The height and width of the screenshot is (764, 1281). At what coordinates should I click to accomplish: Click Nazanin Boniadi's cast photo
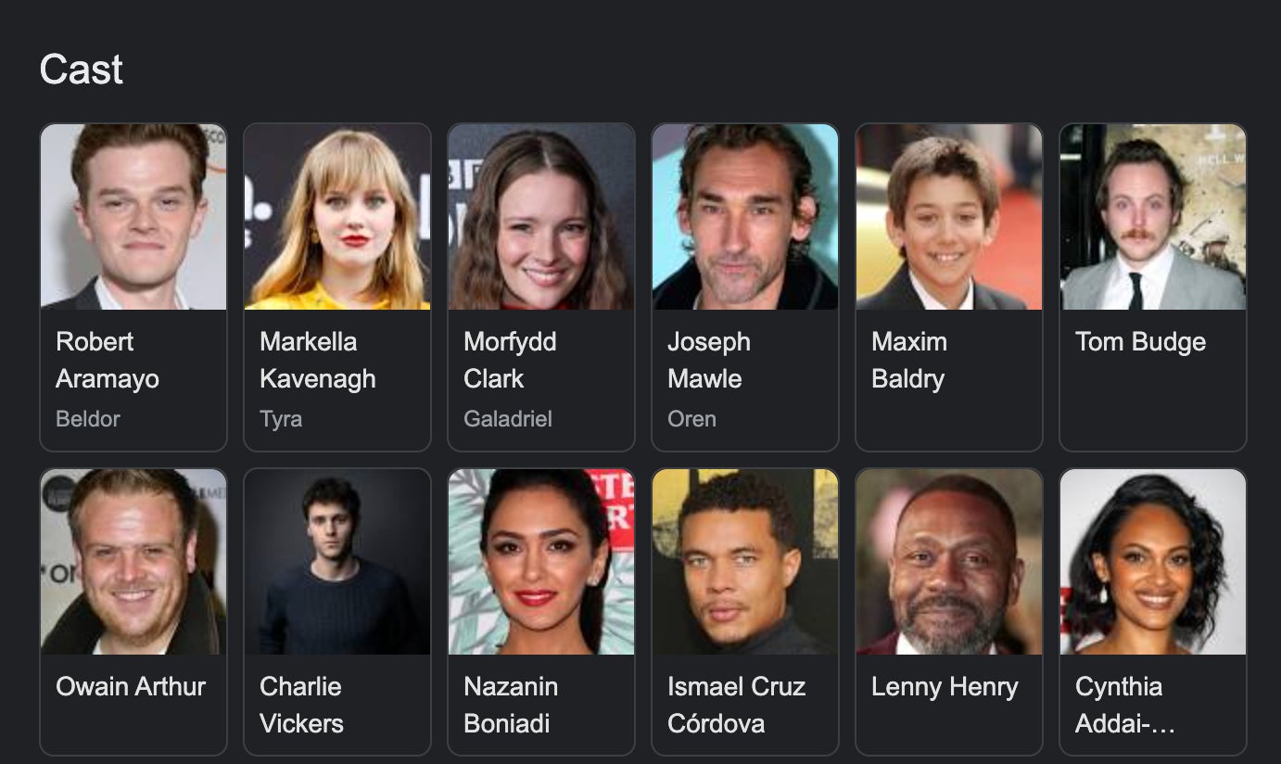541,562
